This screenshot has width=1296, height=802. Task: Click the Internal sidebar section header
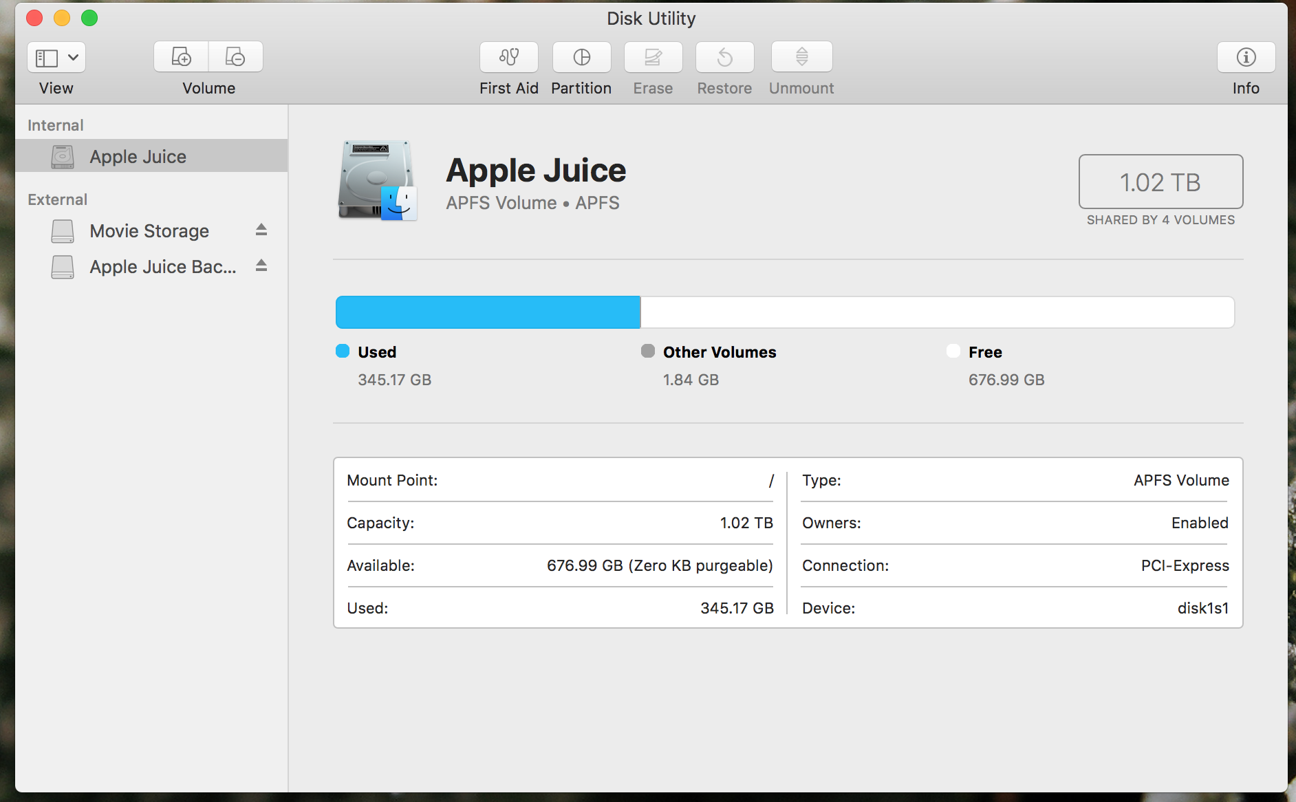tap(56, 125)
